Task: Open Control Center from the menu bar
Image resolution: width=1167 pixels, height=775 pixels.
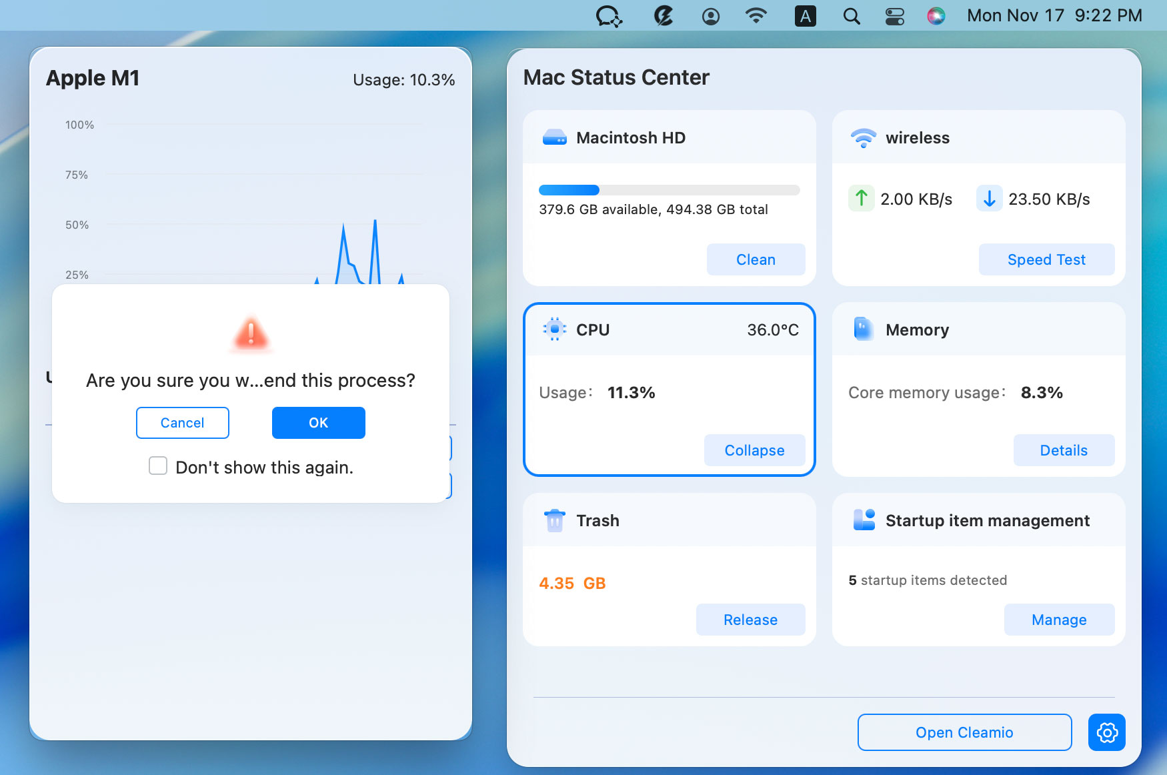Action: tap(894, 15)
